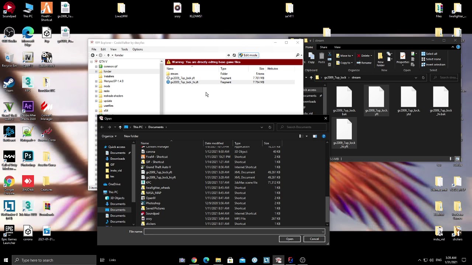Screen dimensions: 472x265
Task: Expand the radio tree node
Action: [96, 91]
